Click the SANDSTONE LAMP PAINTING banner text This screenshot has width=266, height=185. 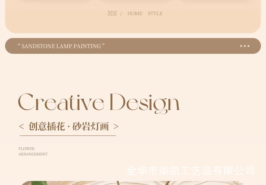61,46
